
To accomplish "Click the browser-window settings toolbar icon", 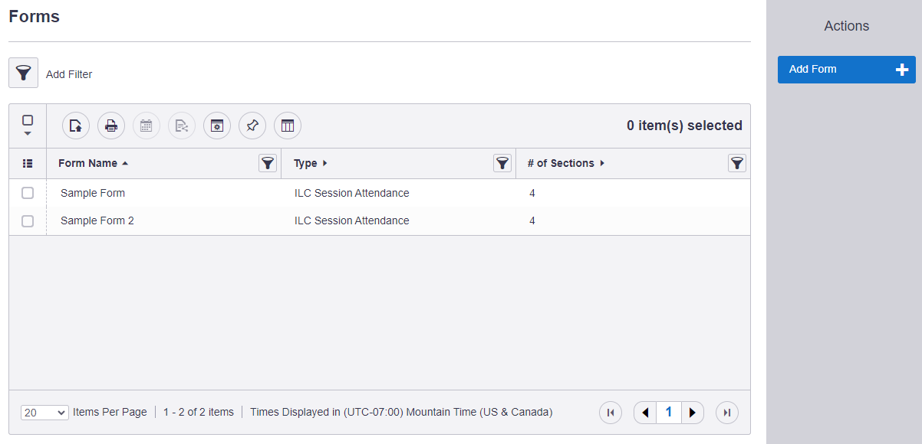I will coord(217,126).
